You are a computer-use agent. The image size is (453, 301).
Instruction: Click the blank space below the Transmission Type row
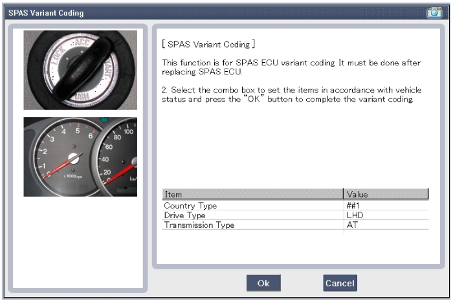coord(294,247)
